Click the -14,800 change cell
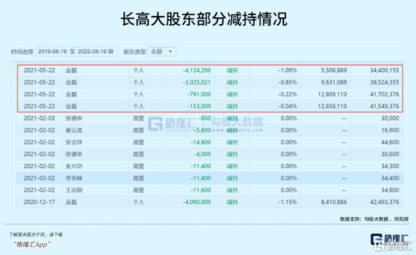Screen dimensions: 416x255 point(201,142)
